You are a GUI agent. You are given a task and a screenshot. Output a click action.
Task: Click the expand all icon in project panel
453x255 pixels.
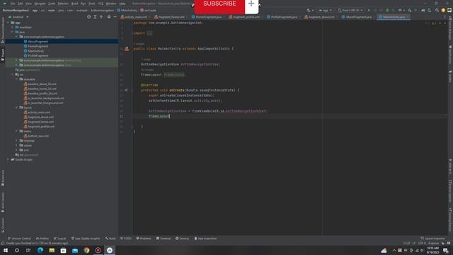(x=95, y=17)
